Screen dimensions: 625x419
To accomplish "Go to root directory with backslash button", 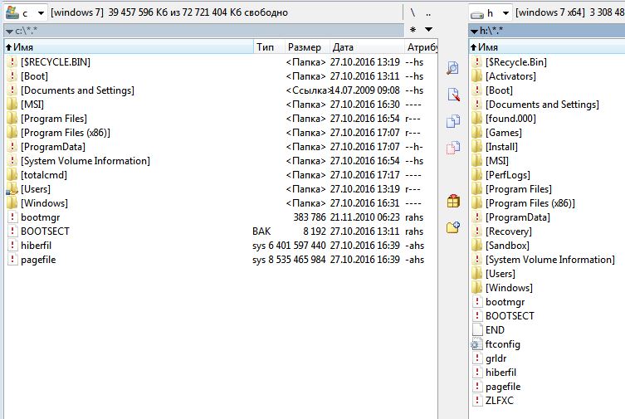I will (413, 12).
